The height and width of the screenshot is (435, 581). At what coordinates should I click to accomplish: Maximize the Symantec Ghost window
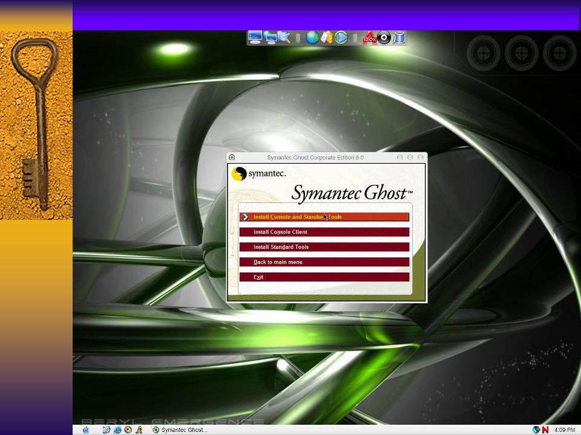point(410,157)
